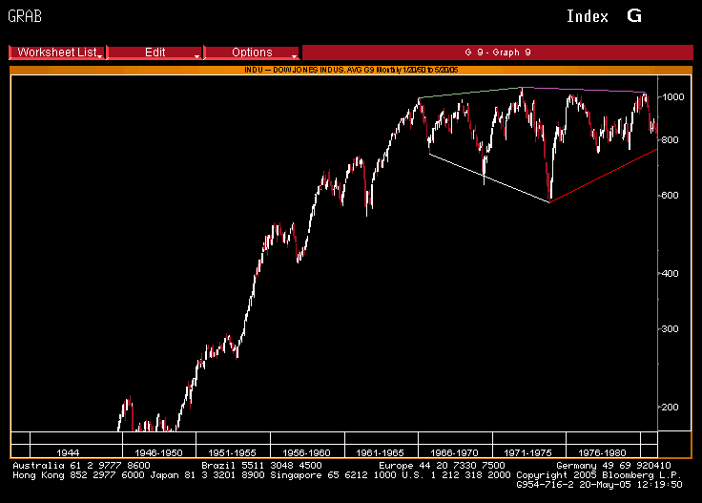
Task: Open the Options dropdown menu
Action: (252, 52)
